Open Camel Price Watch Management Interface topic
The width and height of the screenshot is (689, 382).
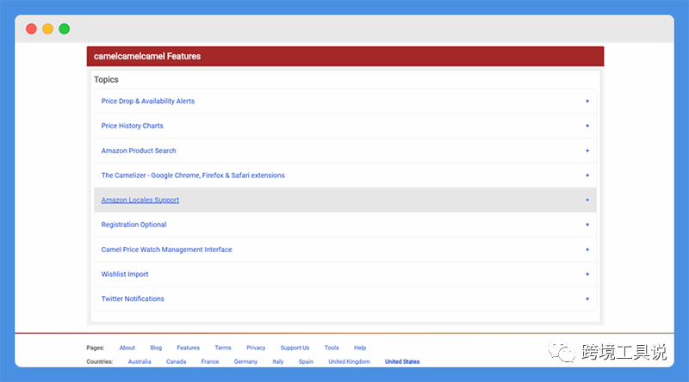(x=166, y=250)
